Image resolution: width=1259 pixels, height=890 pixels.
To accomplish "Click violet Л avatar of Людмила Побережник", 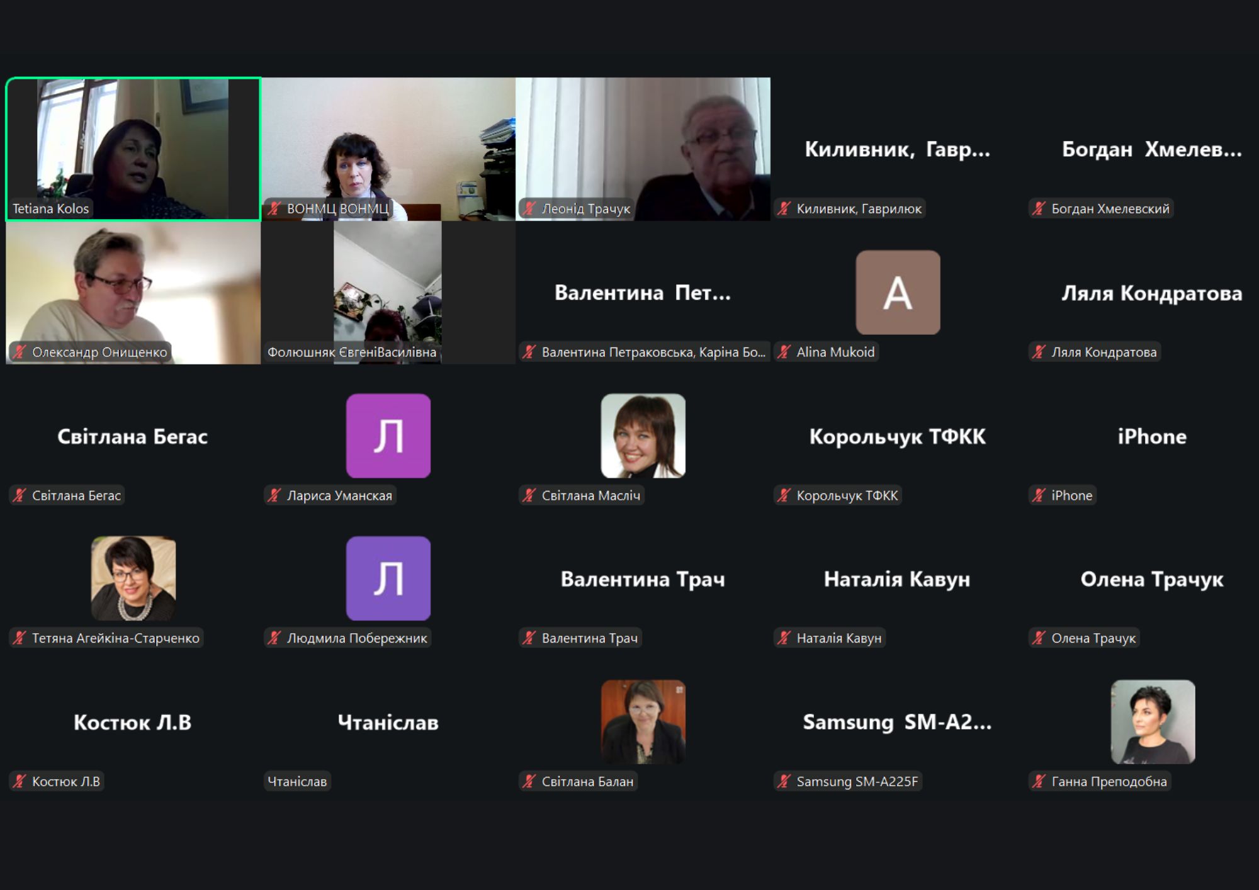I will pyautogui.click(x=388, y=578).
